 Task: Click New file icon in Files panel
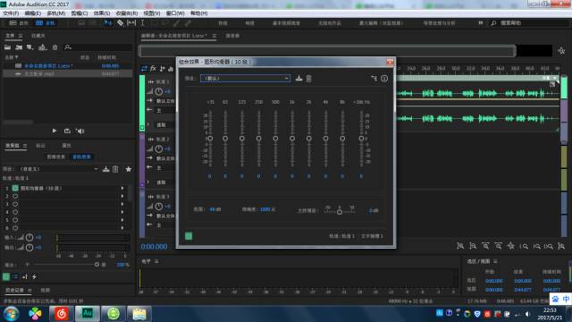(29, 47)
